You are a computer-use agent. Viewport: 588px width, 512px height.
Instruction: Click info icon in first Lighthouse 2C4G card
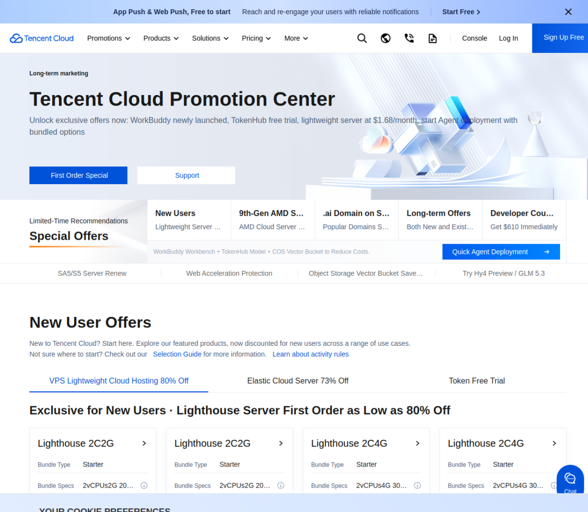click(x=418, y=485)
